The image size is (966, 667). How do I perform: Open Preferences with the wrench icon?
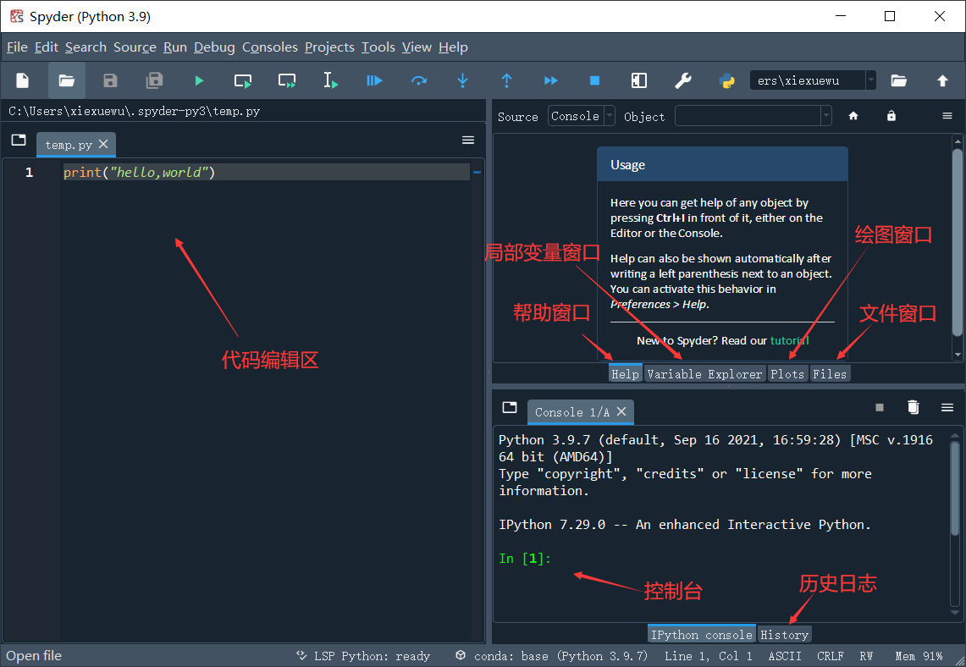(682, 80)
